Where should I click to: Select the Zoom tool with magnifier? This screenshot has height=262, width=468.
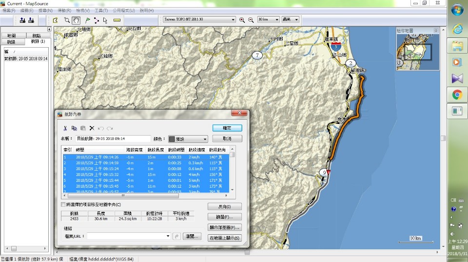tap(67, 20)
